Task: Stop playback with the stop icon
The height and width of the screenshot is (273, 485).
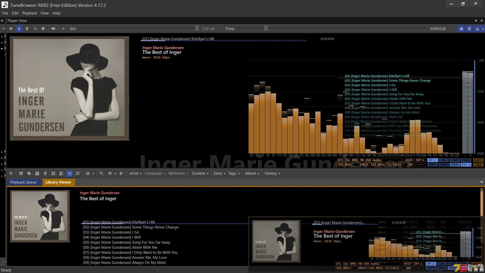Action: click(11, 29)
